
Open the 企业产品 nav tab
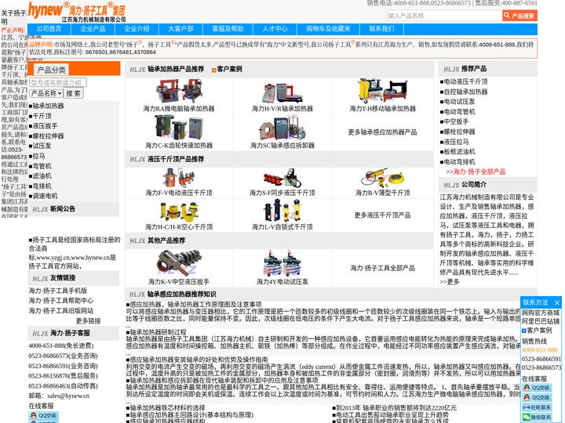point(93,29)
